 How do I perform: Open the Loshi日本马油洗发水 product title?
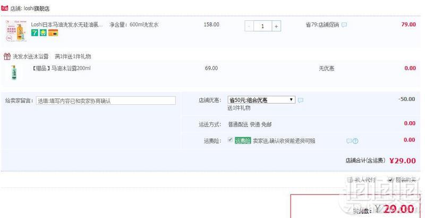(67, 24)
